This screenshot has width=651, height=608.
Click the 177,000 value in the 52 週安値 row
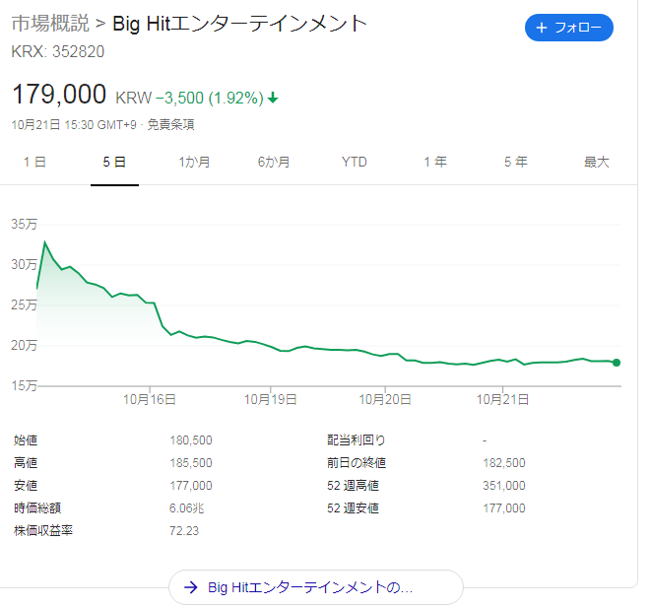(504, 507)
